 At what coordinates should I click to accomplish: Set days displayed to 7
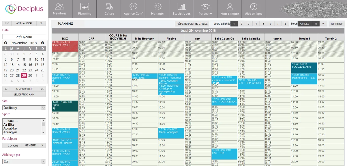(x=278, y=24)
